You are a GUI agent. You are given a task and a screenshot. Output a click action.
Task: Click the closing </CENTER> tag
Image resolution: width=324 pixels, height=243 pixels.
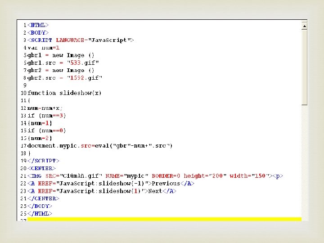click(43, 198)
